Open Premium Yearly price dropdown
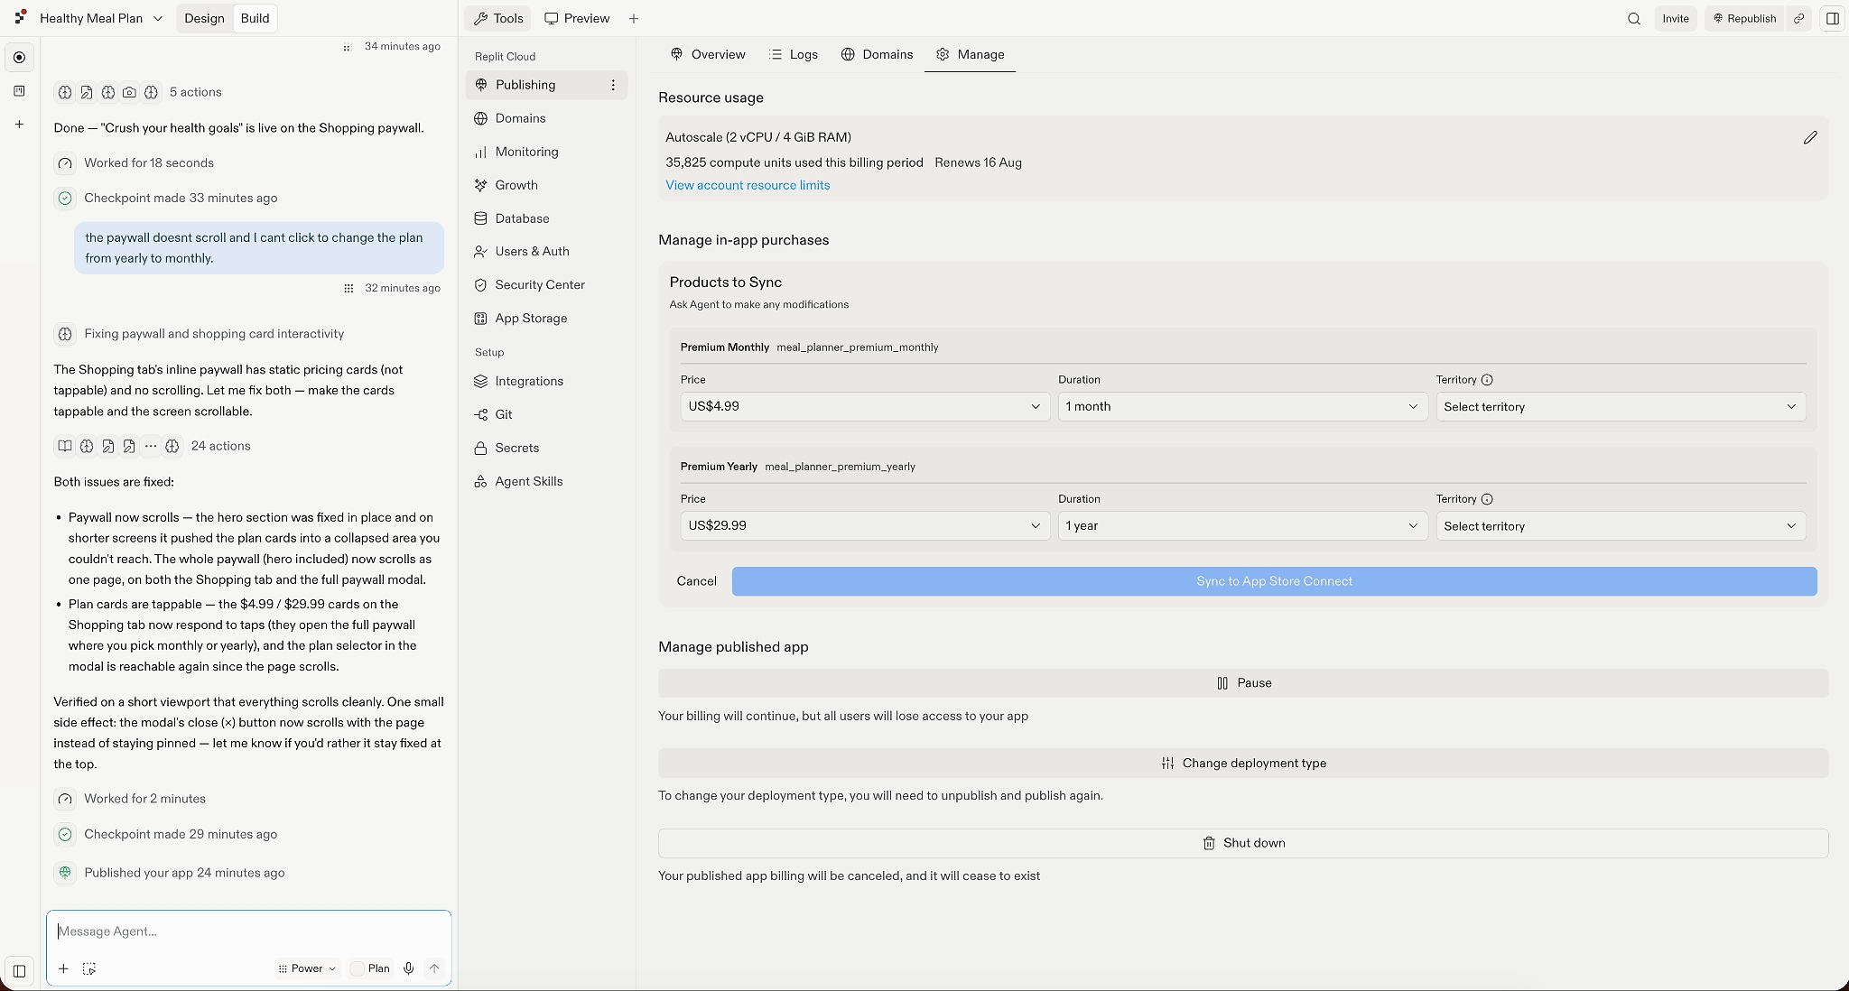This screenshot has width=1849, height=991. 865,525
